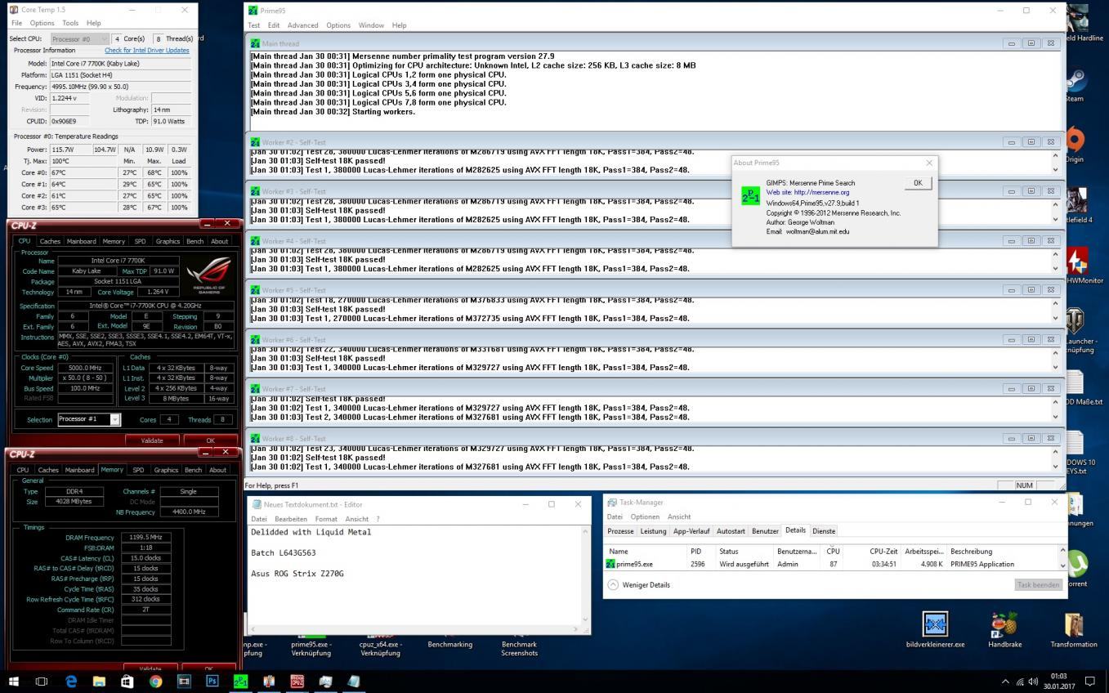Screen dimensions: 1109x693
Task: Open the Bench tab in upper CPU-Z window
Action: tap(195, 241)
